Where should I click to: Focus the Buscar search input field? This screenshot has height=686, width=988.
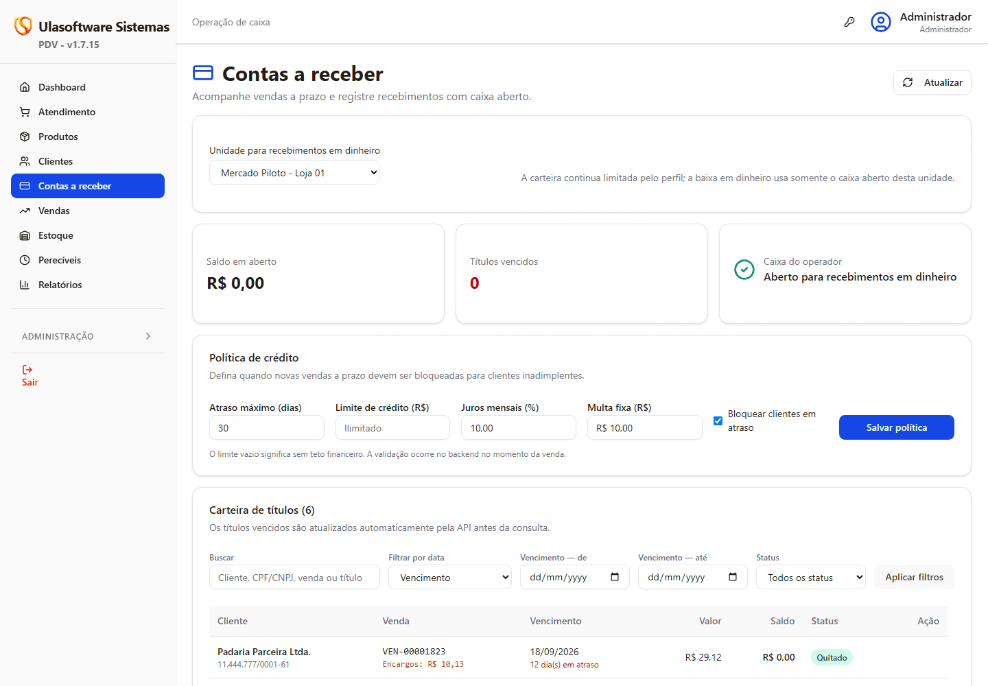(294, 578)
